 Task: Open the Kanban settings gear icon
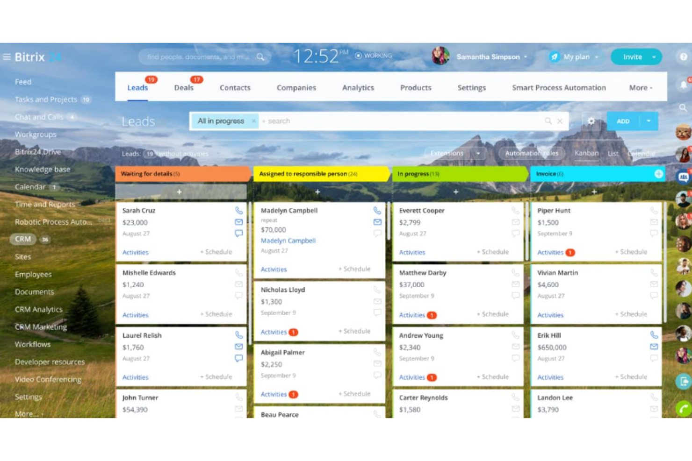[x=591, y=121]
